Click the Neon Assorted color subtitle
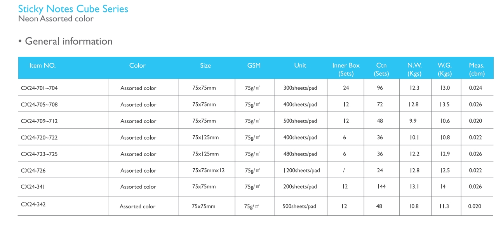The width and height of the screenshot is (503, 227). pyautogui.click(x=56, y=19)
